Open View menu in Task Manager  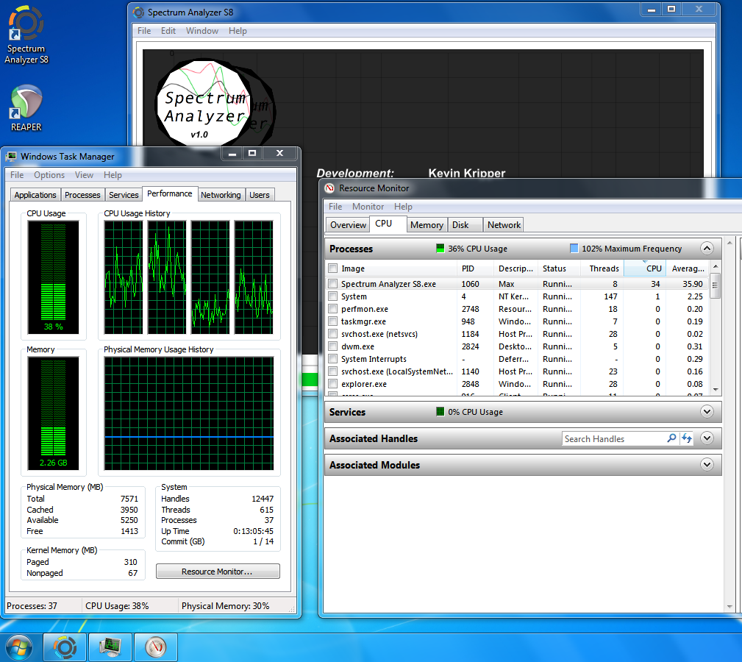click(84, 174)
